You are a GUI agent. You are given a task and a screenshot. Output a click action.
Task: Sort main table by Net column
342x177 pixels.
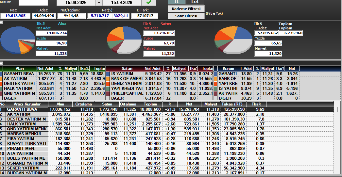189,104
